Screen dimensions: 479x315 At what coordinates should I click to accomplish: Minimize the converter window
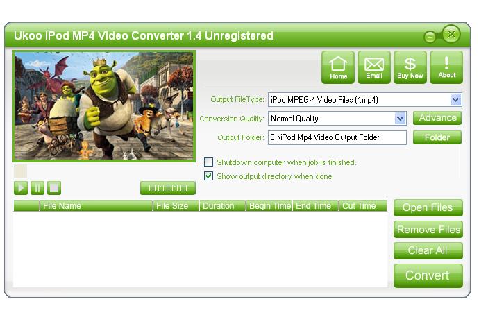point(430,37)
